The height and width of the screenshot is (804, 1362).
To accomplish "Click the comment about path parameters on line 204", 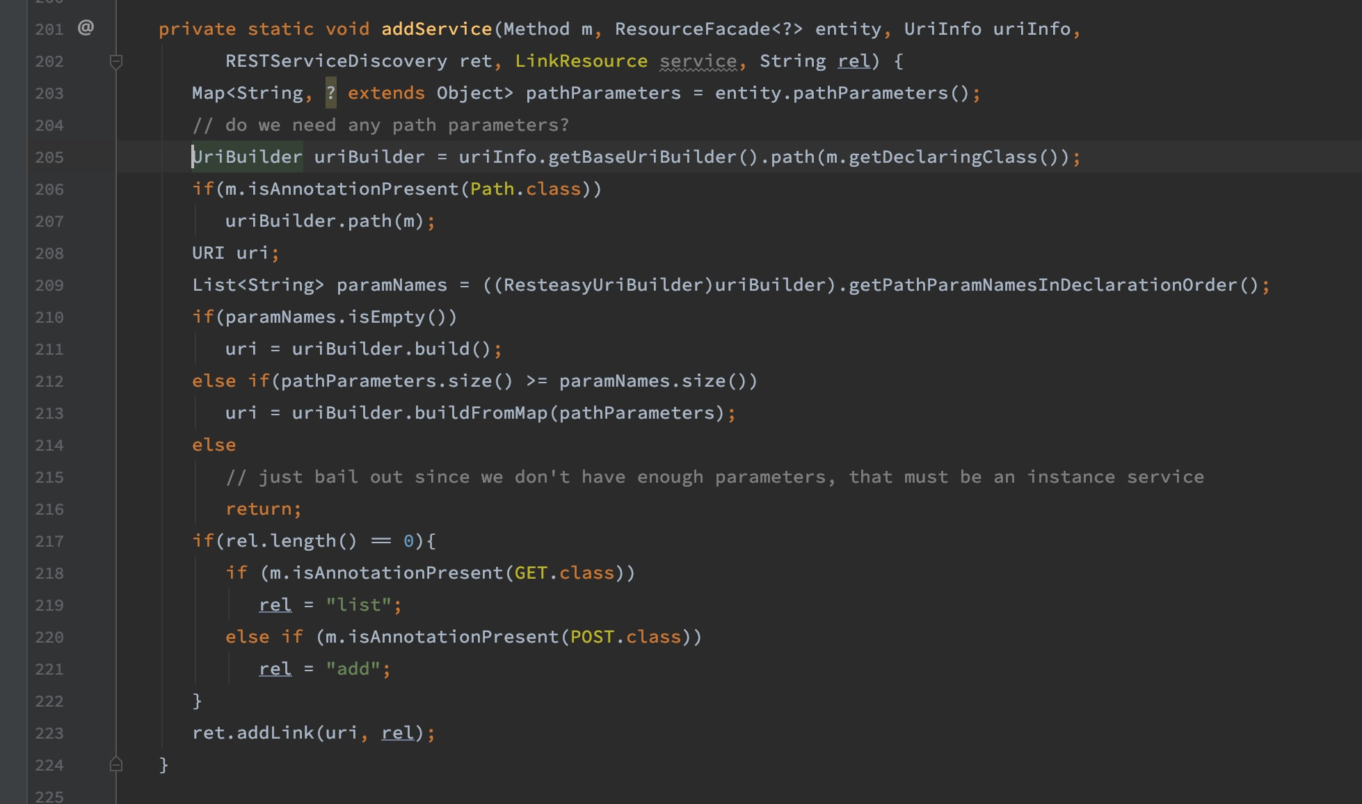I will (x=380, y=125).
